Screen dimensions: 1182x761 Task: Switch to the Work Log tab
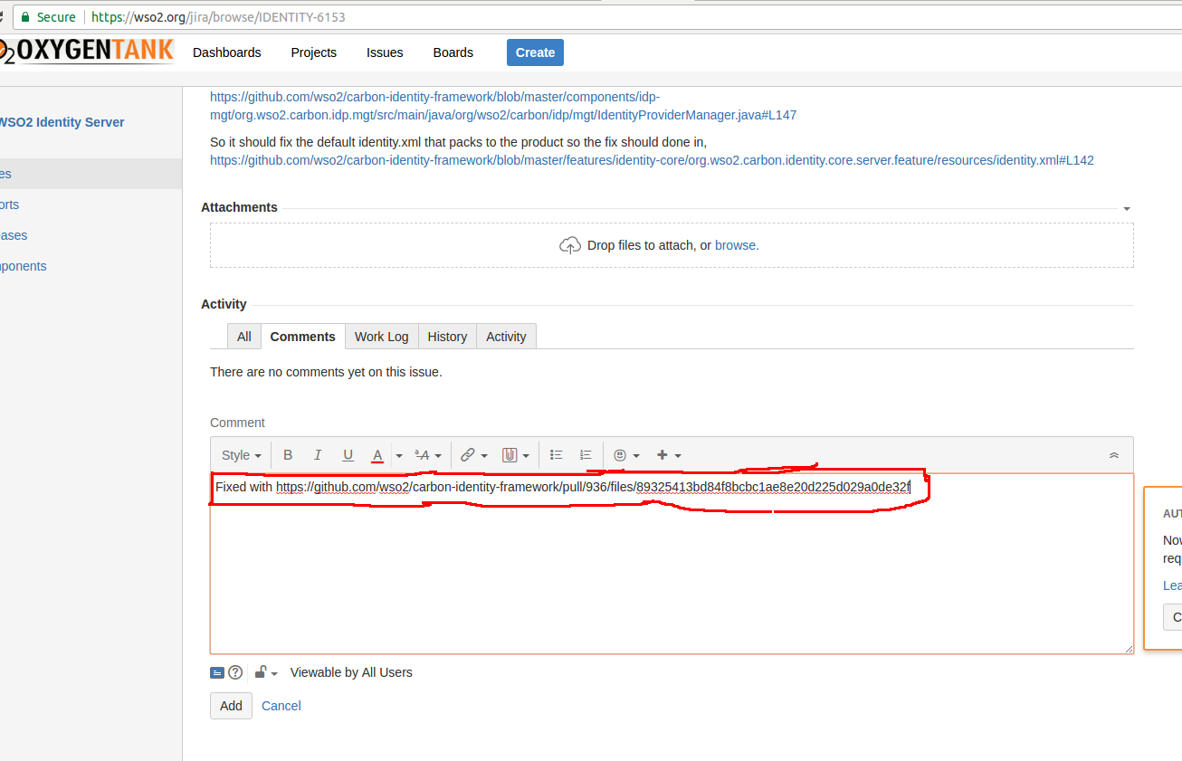(382, 337)
